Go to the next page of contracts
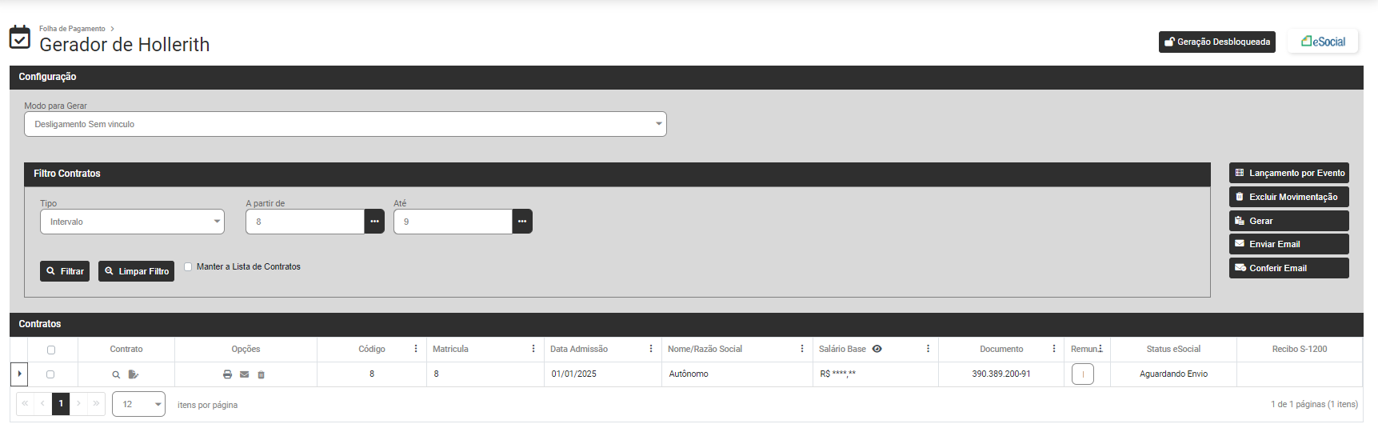 78,403
